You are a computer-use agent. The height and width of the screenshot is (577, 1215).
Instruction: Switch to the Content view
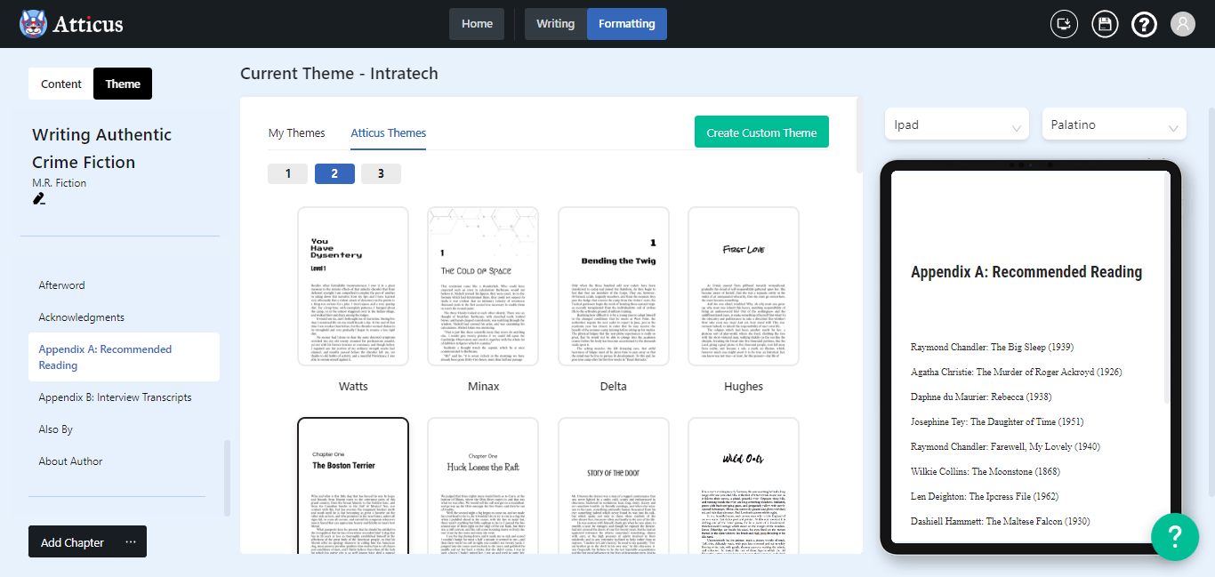click(x=60, y=84)
